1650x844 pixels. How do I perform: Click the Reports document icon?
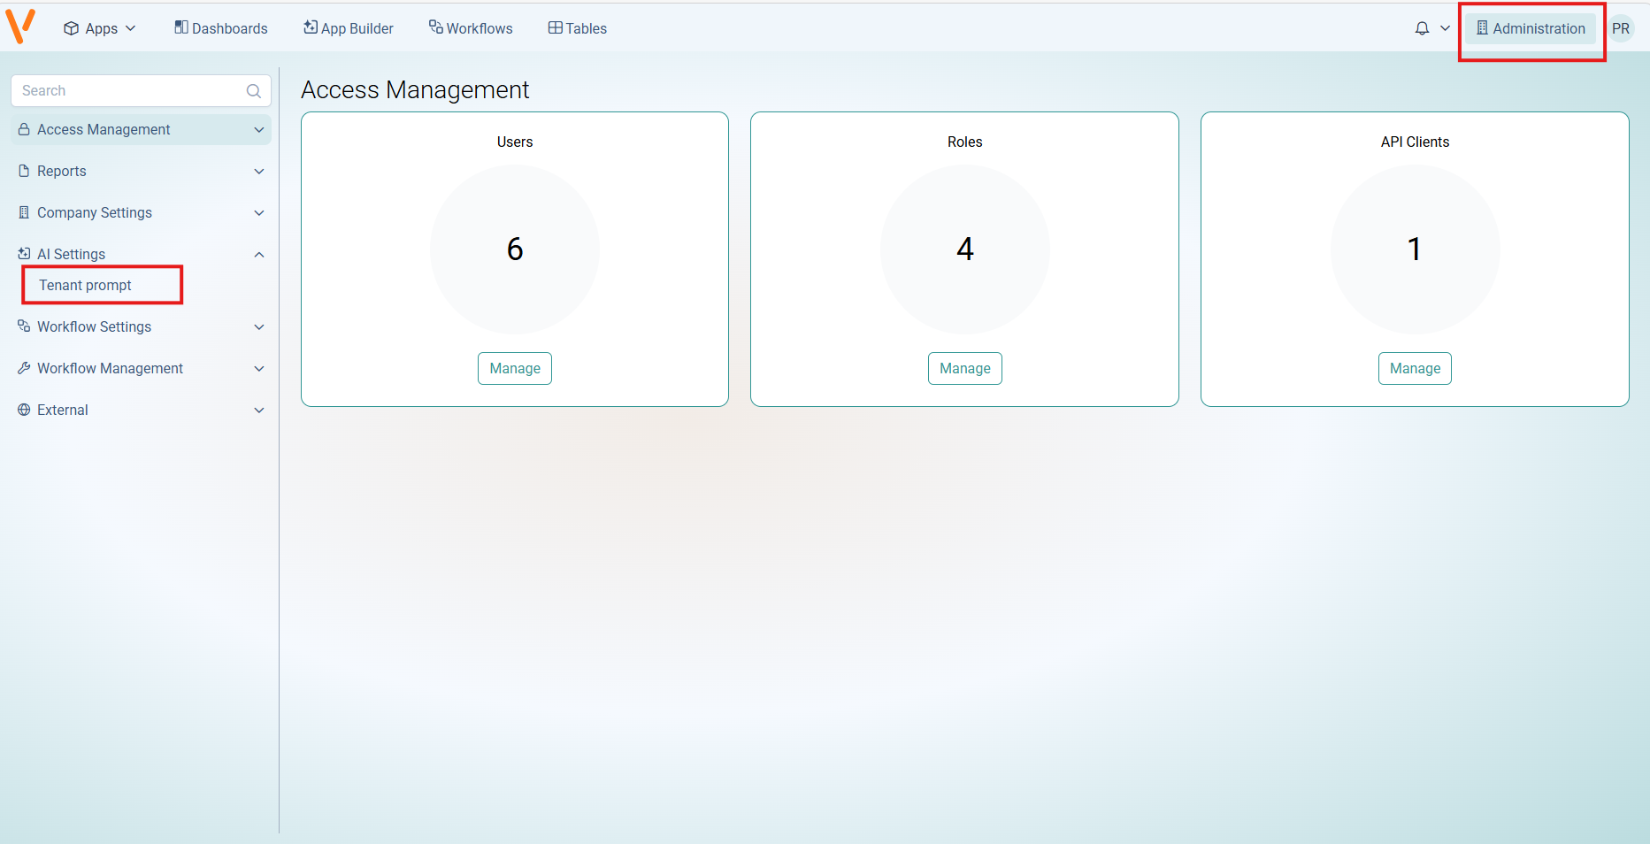point(24,171)
